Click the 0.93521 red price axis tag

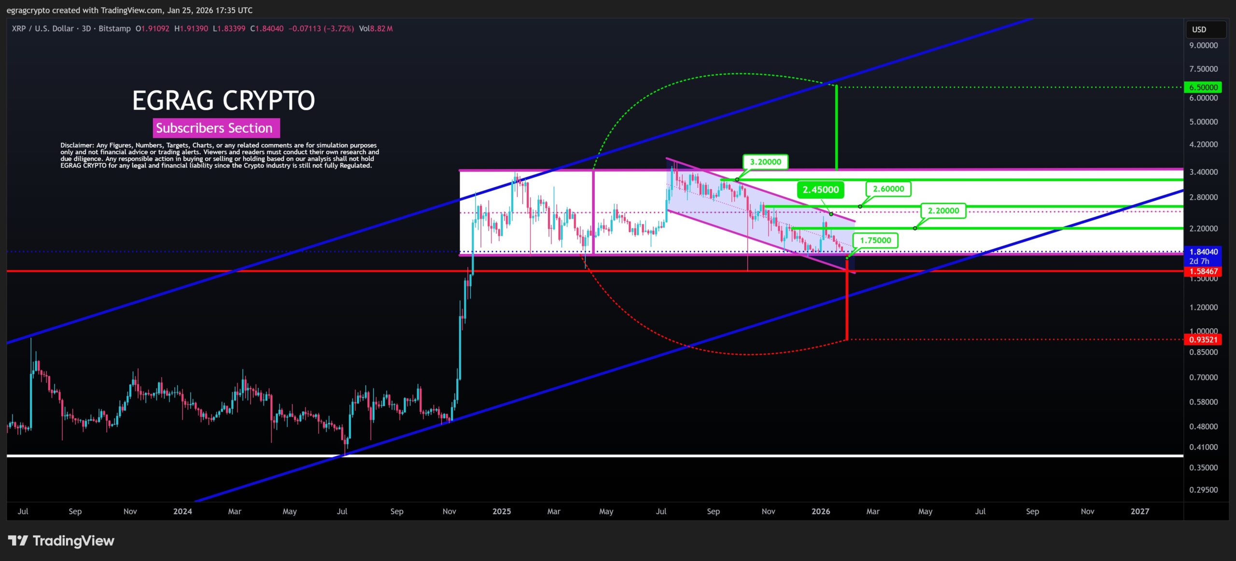pos(1203,339)
